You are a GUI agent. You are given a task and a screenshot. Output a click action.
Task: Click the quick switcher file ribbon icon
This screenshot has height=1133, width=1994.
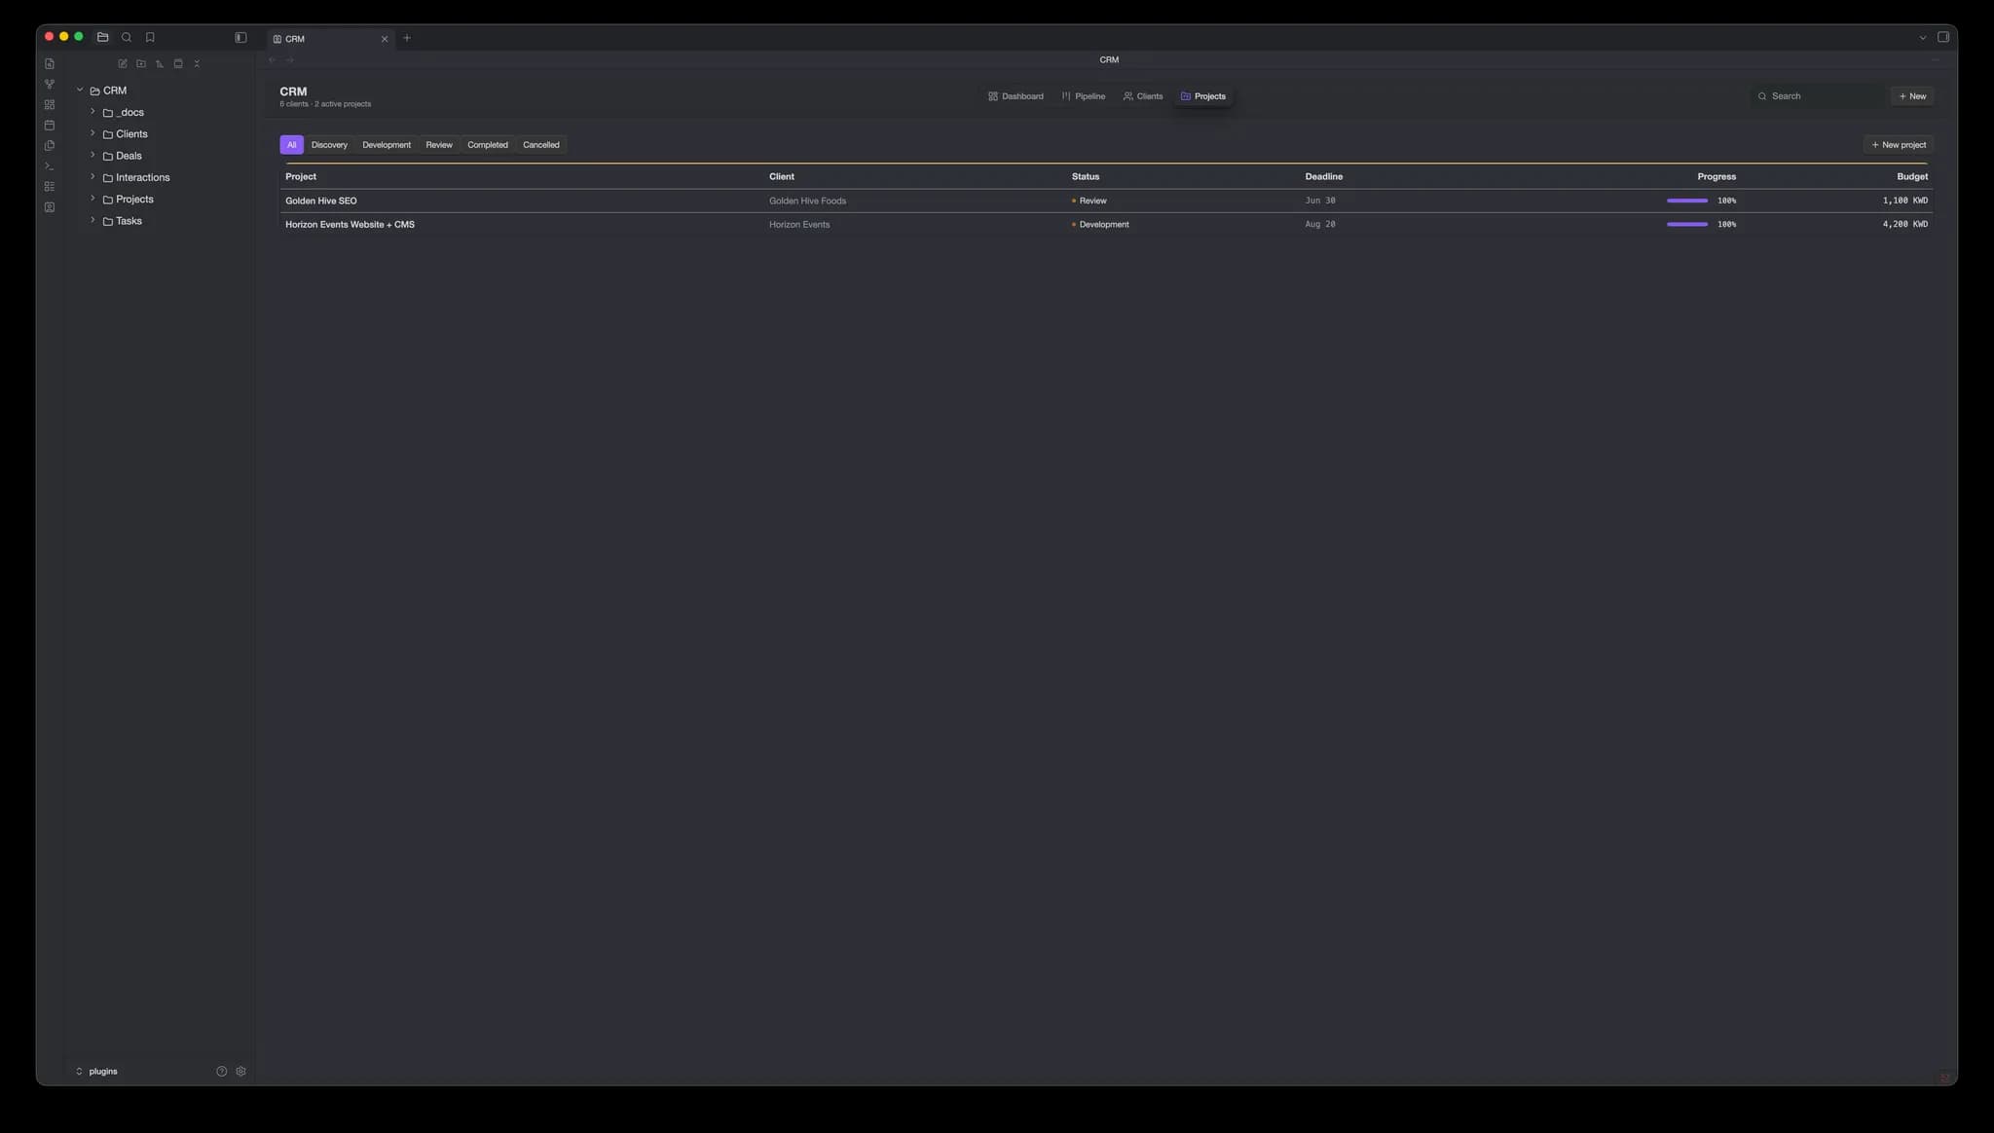pos(50,64)
